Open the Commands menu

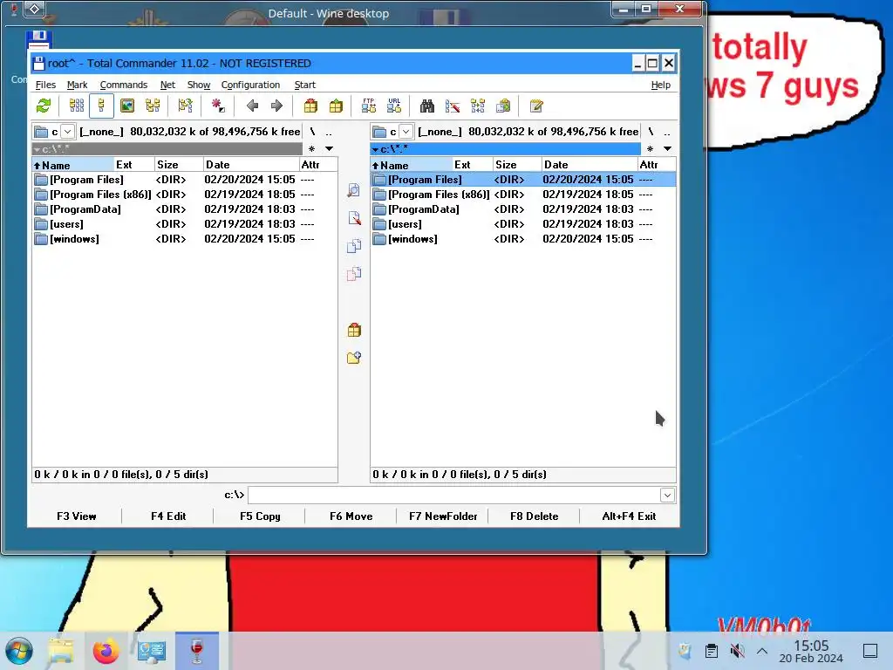[124, 85]
